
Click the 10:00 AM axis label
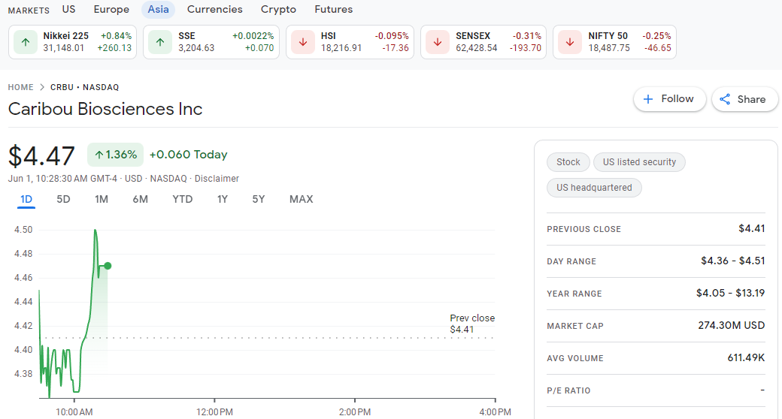(74, 412)
